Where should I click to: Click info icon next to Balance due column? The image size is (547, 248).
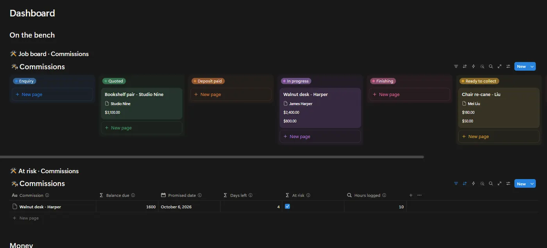click(133, 195)
